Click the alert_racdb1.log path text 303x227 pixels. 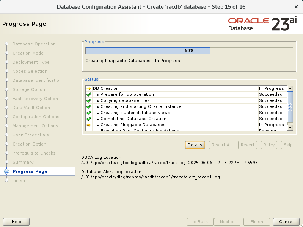pos(150,177)
